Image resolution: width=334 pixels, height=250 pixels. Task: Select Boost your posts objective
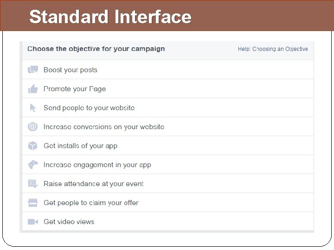(71, 70)
